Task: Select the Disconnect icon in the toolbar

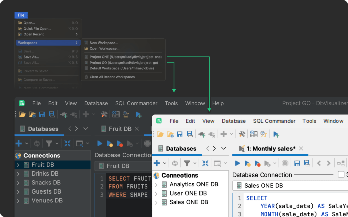Action: pos(212,134)
